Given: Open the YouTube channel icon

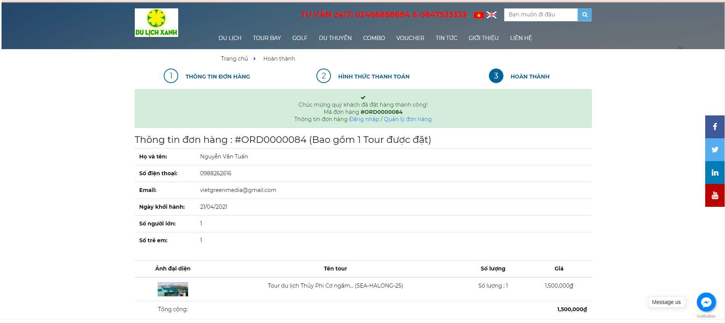Looking at the screenshot, I should coord(715,195).
